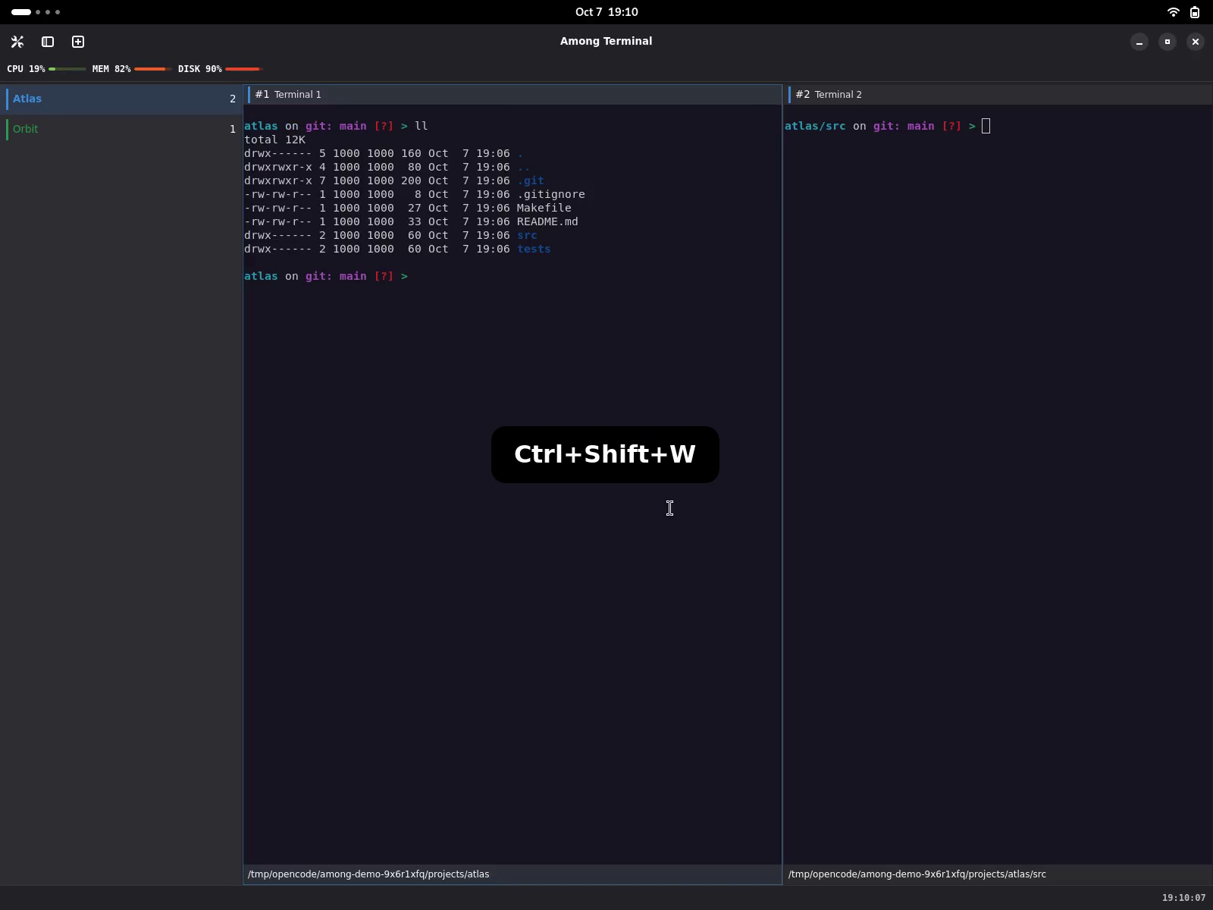Viewport: 1213px width, 910px height.
Task: Click the .gitignore file name in listing
Action: 551,194
